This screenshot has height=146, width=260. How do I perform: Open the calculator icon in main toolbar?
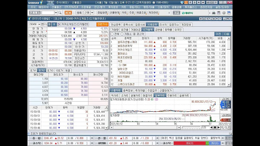coord(219,13)
